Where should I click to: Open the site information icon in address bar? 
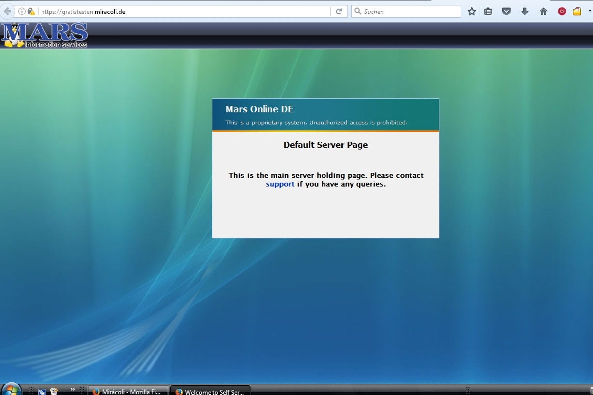point(22,12)
